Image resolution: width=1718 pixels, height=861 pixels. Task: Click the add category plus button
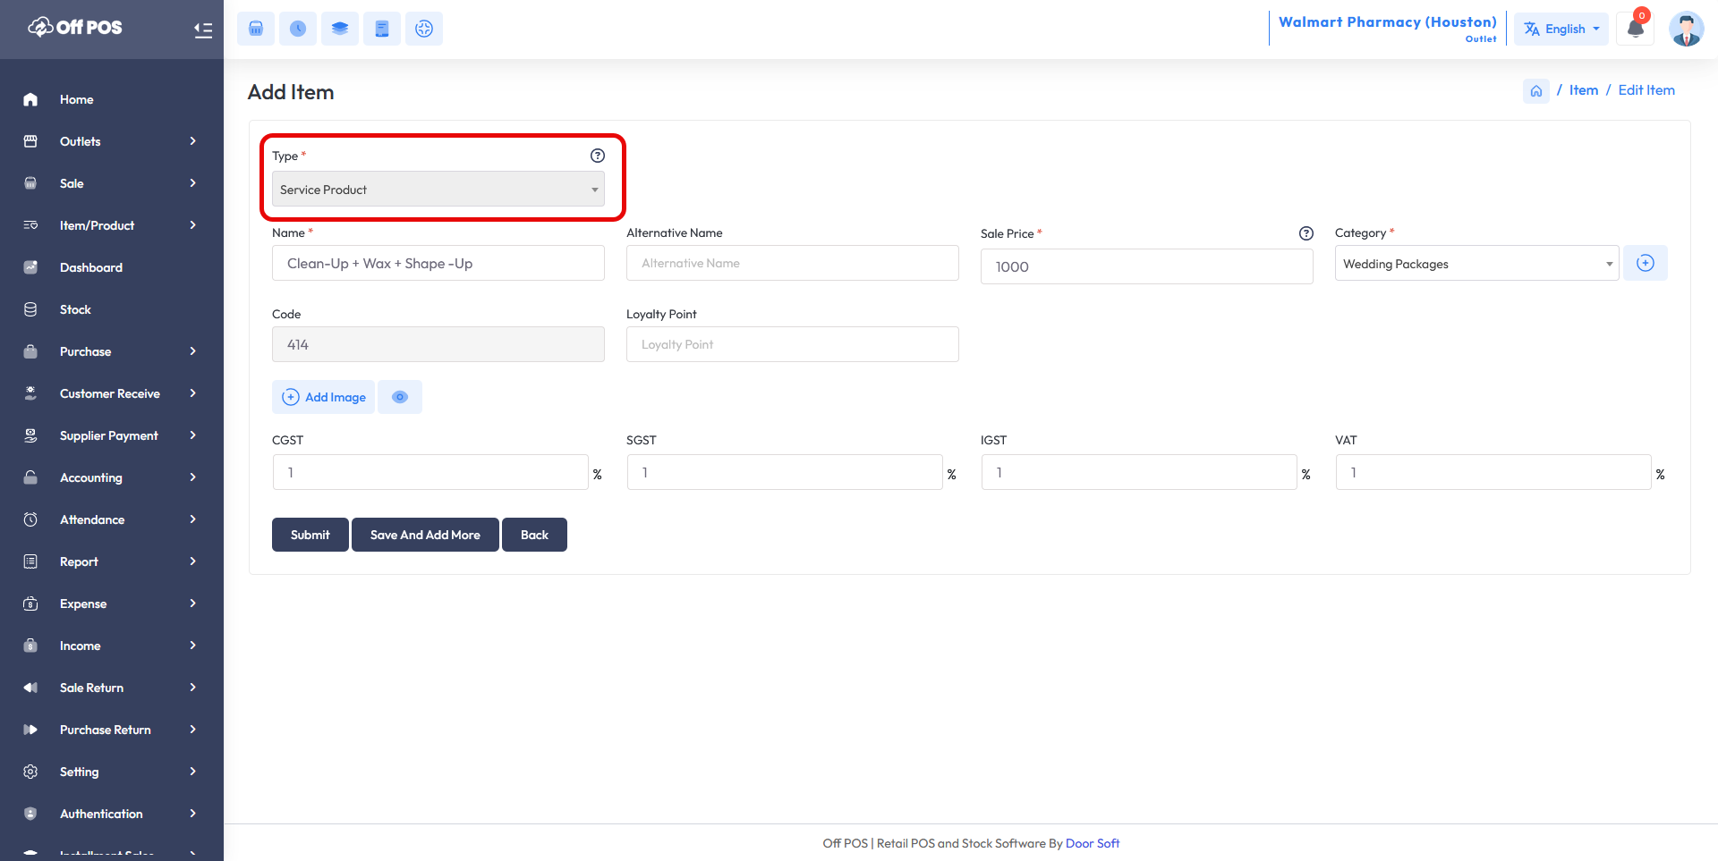(x=1645, y=264)
